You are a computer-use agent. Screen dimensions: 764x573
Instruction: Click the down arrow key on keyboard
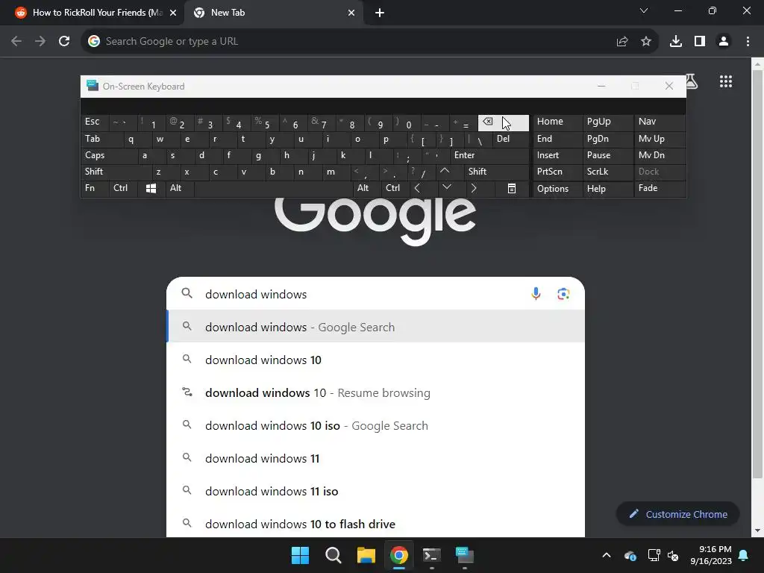coord(447,188)
